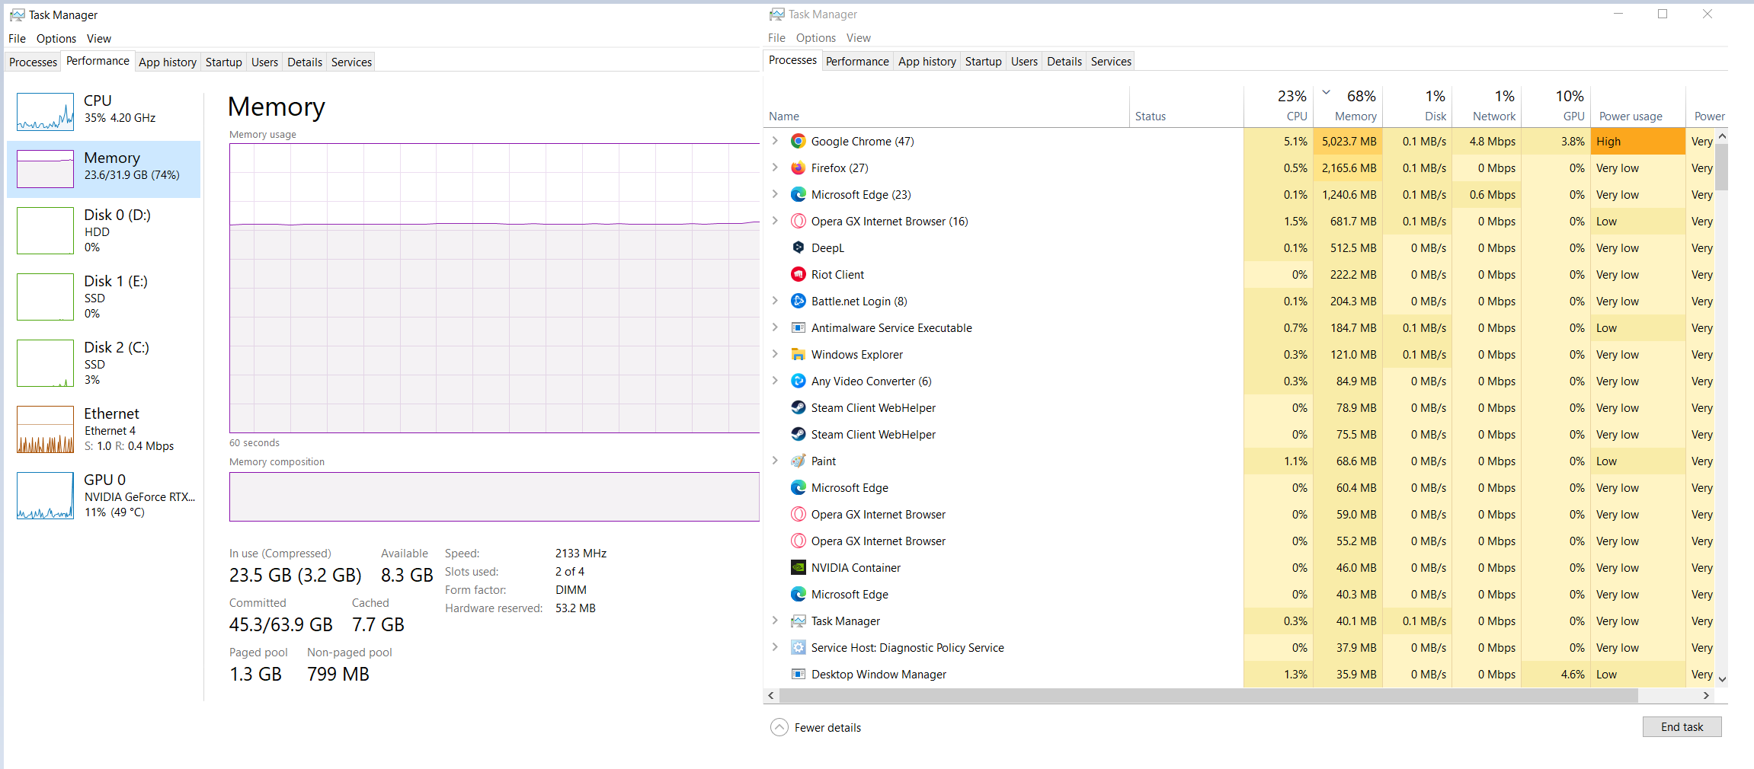Open the Options menu in left window

click(x=56, y=39)
